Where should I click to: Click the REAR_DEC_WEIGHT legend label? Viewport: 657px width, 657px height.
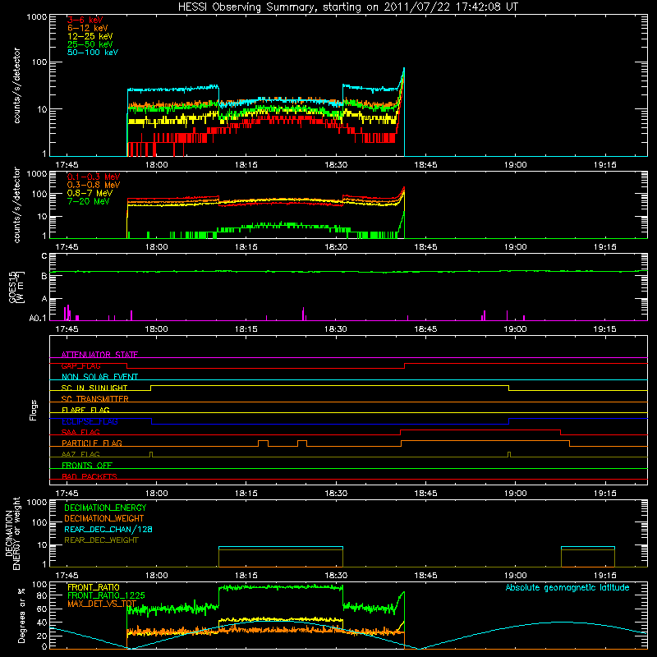coord(101,540)
